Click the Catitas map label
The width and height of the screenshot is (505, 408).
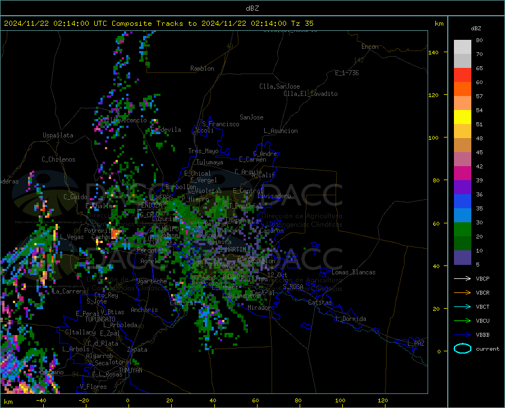pyautogui.click(x=320, y=302)
